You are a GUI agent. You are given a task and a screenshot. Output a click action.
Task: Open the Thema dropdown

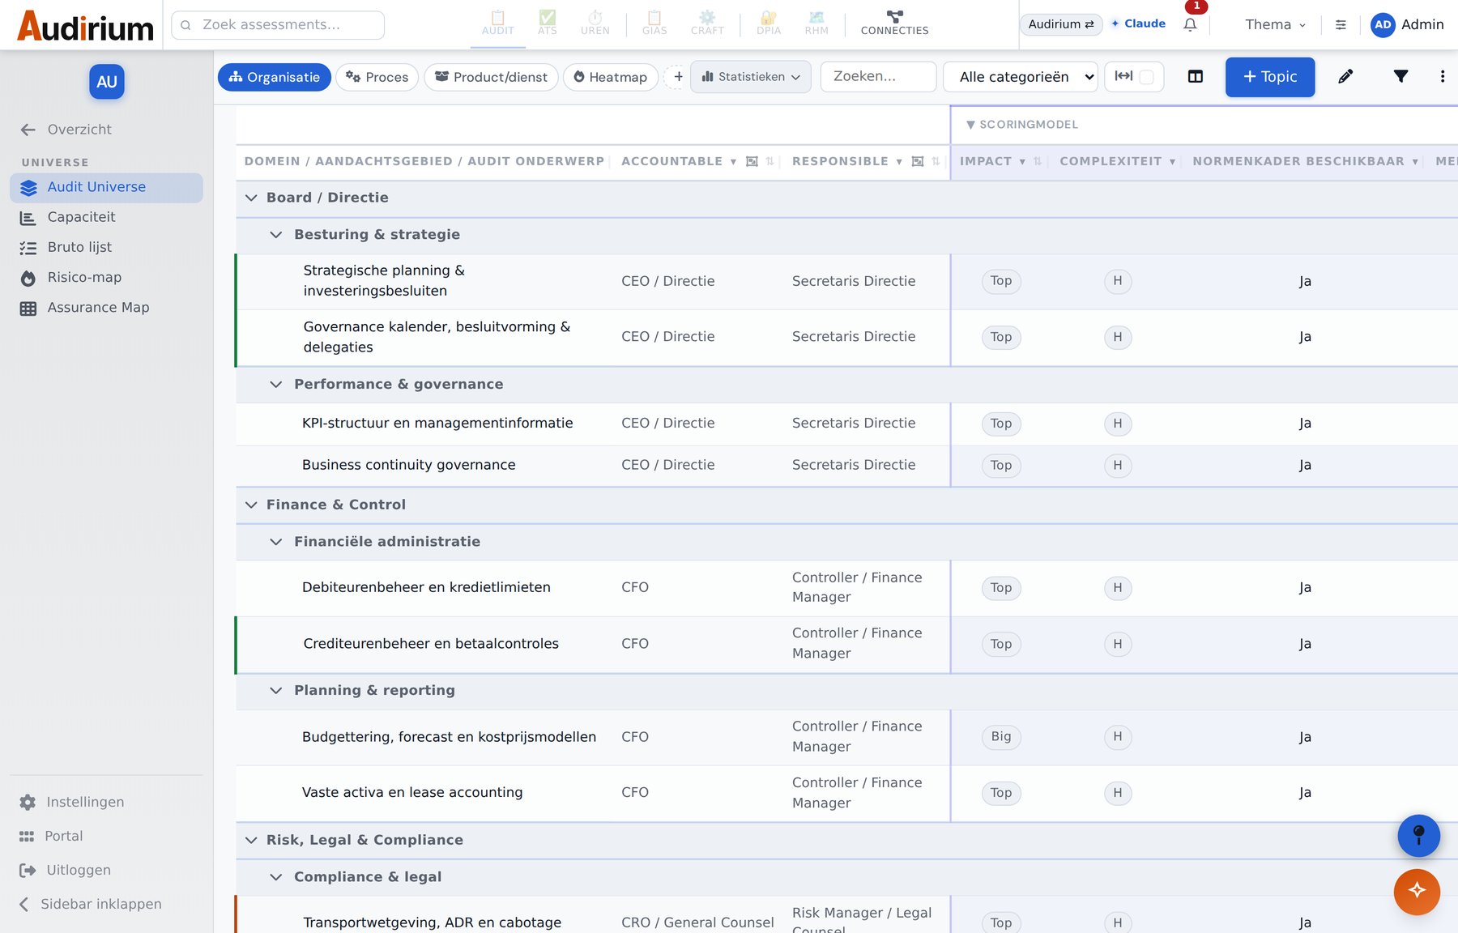(x=1275, y=25)
